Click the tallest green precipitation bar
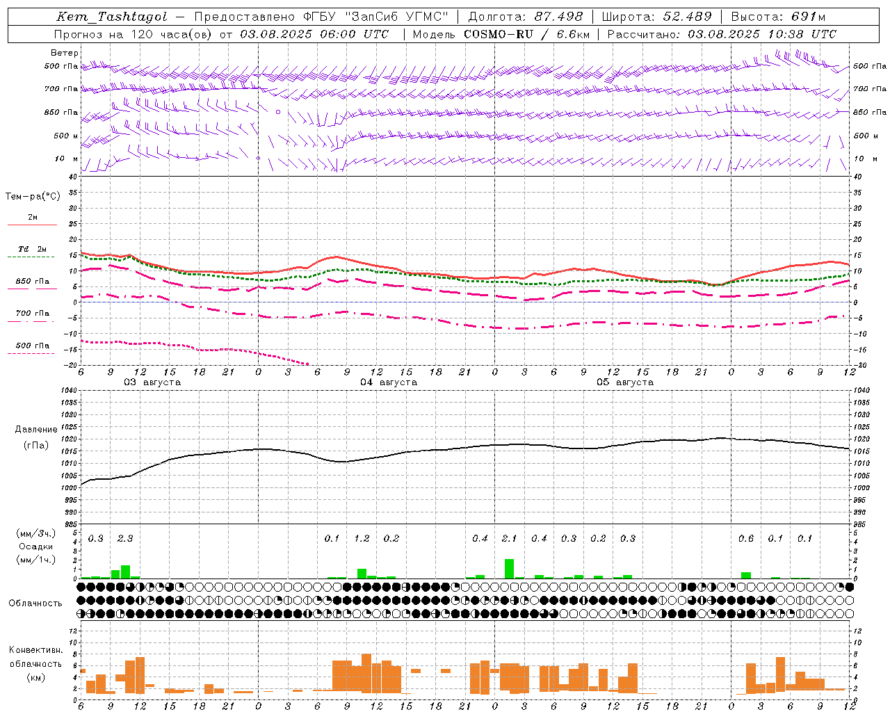The width and height of the screenshot is (890, 712). tap(510, 569)
